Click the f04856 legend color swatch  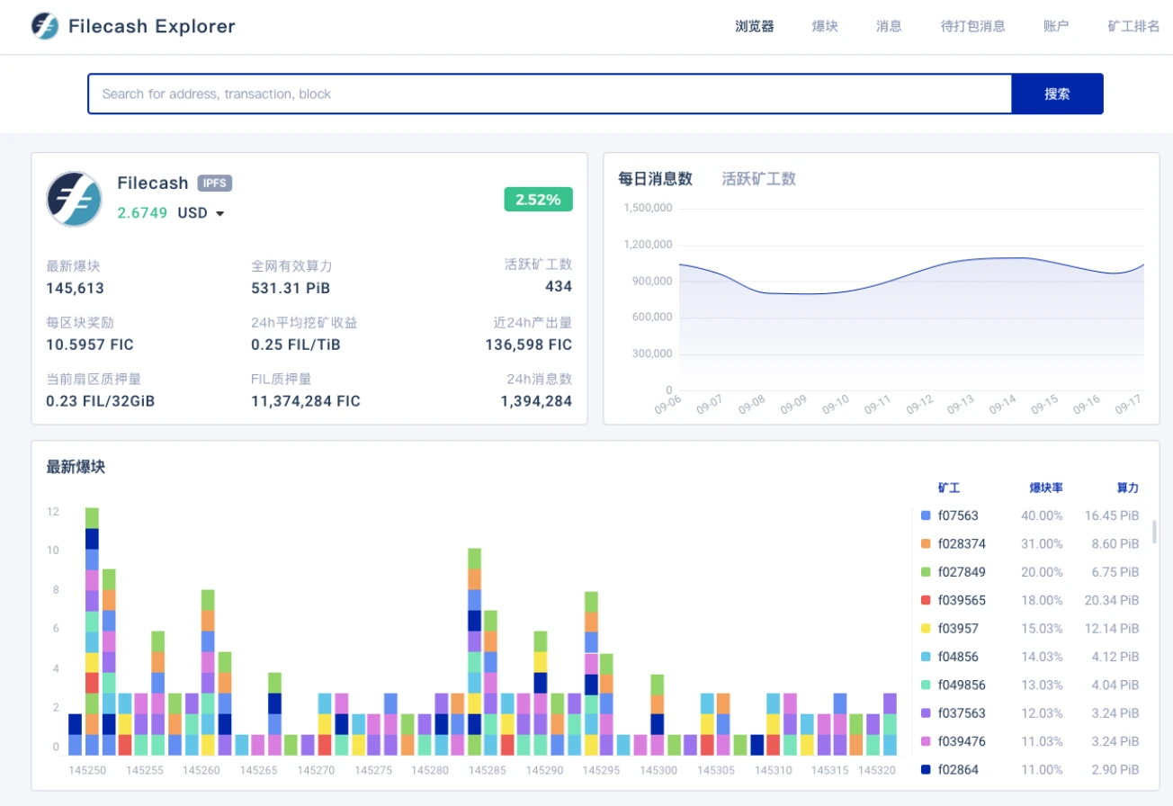tap(926, 657)
